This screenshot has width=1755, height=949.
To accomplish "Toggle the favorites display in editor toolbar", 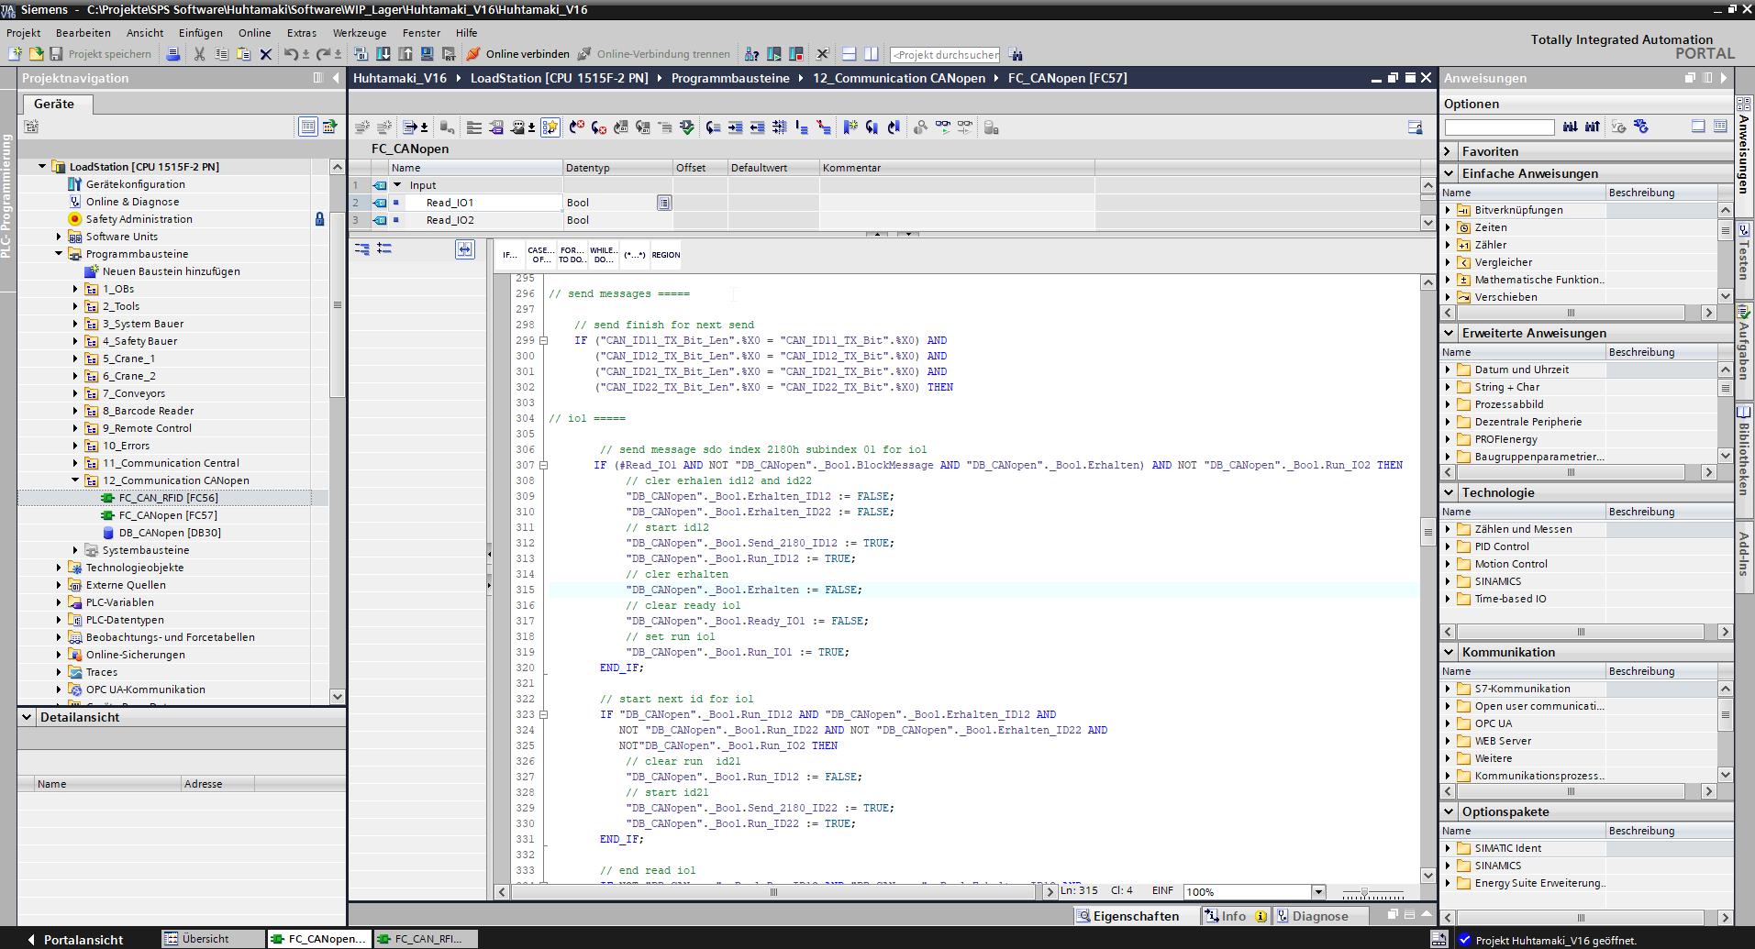I will [x=550, y=127].
